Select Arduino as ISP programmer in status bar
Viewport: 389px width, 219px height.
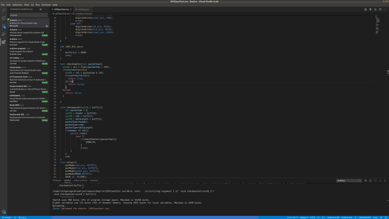click(x=333, y=217)
